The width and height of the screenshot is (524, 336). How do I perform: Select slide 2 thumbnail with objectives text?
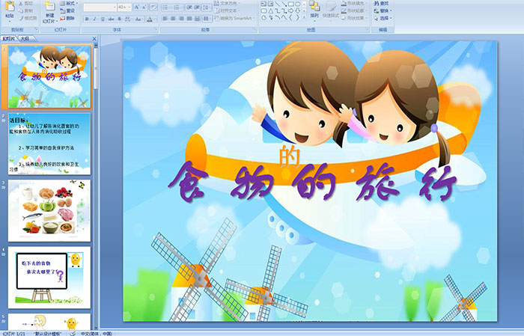pyautogui.click(x=49, y=144)
